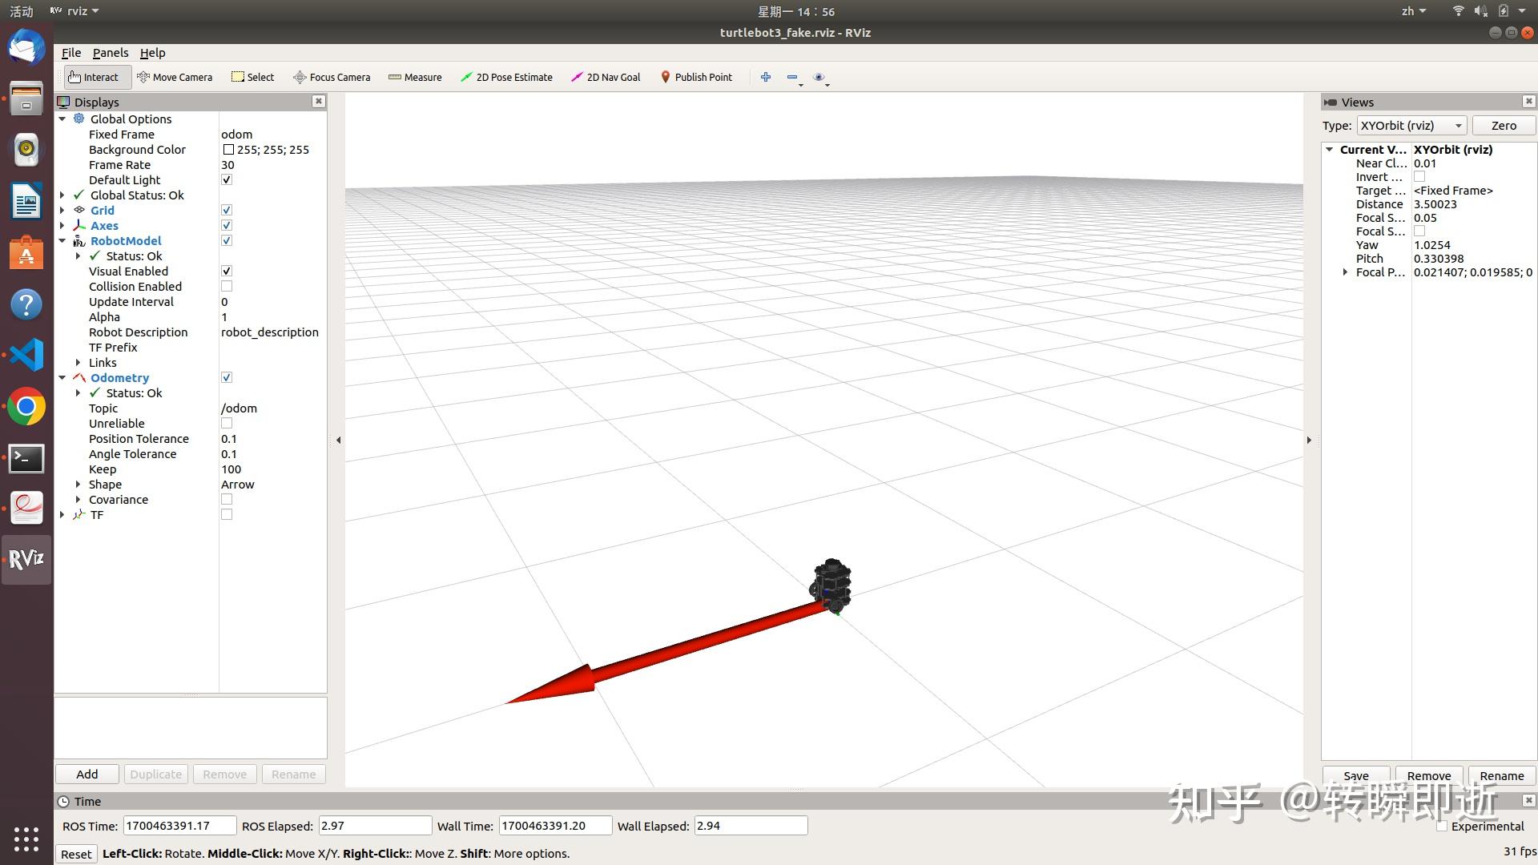Pick the 2D Pose Estimate tool
Image resolution: width=1538 pixels, height=865 pixels.
pos(506,77)
